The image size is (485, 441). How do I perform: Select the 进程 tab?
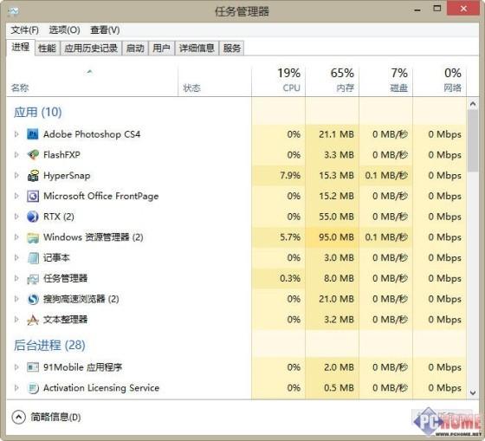21,48
